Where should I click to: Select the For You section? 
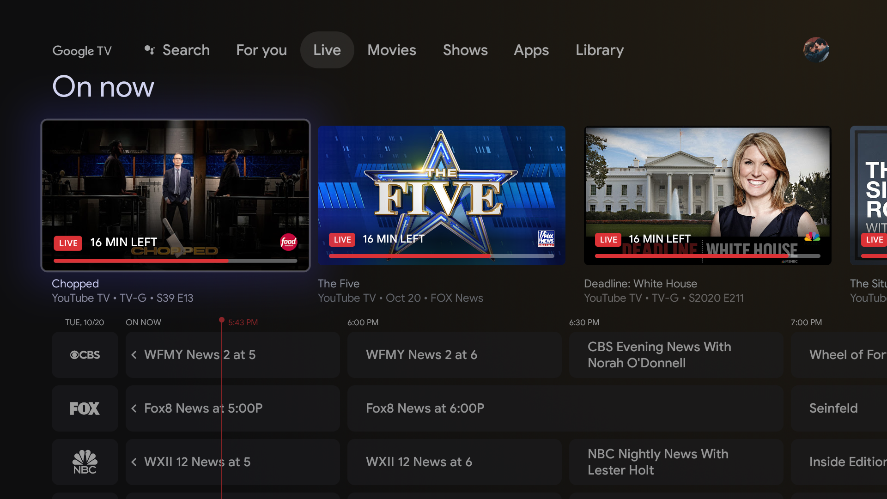pos(261,50)
